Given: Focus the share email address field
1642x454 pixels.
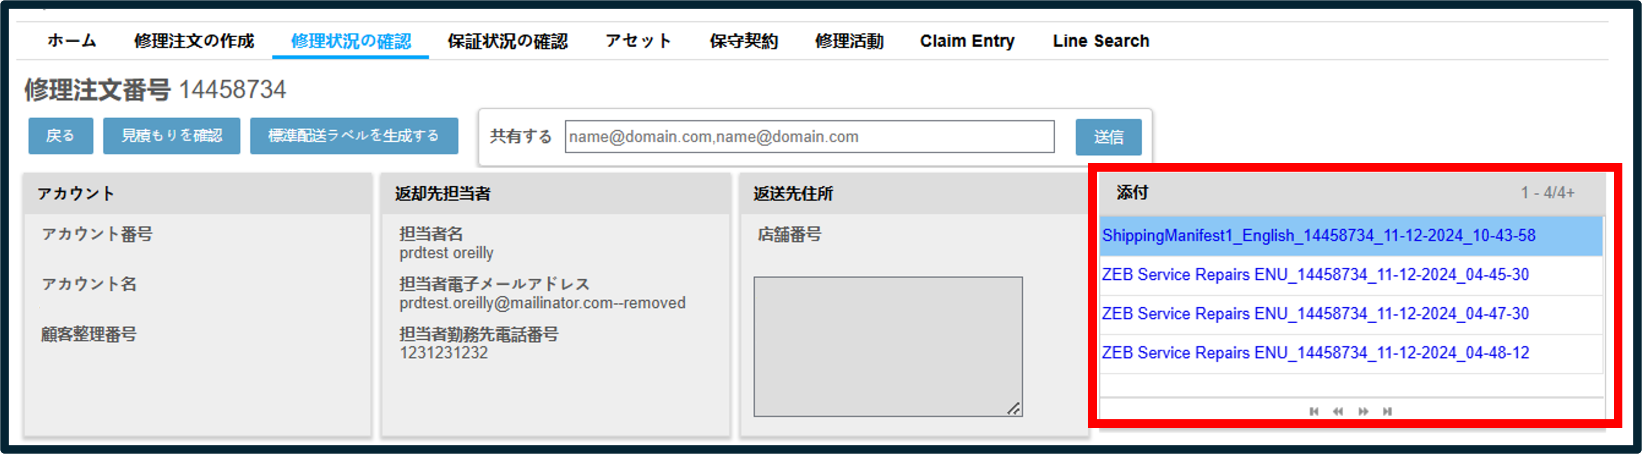Looking at the screenshot, I should [x=809, y=137].
